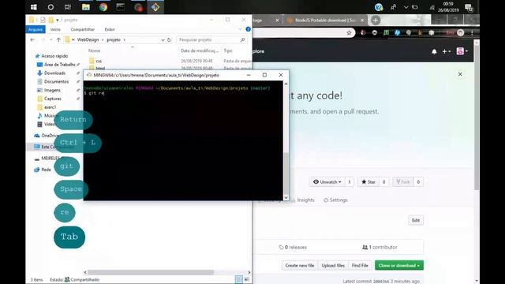Switch to large icons view in Explorer

pyautogui.click(x=247, y=279)
